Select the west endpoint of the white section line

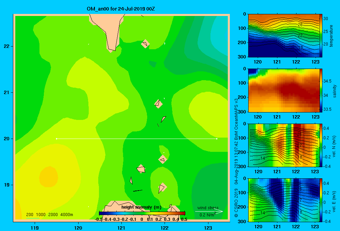pos(56,139)
